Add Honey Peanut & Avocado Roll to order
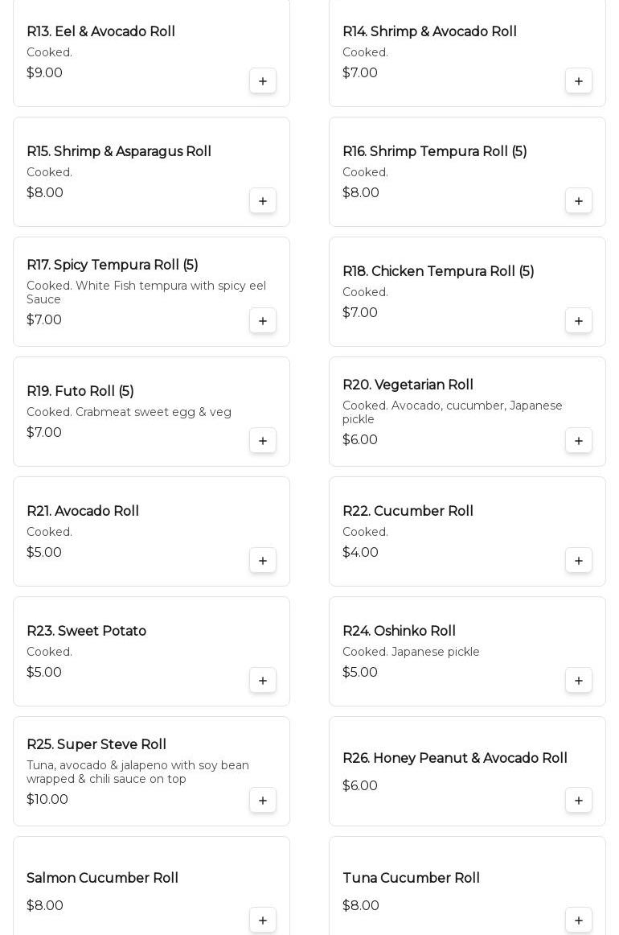This screenshot has height=935, width=619. coord(579,801)
